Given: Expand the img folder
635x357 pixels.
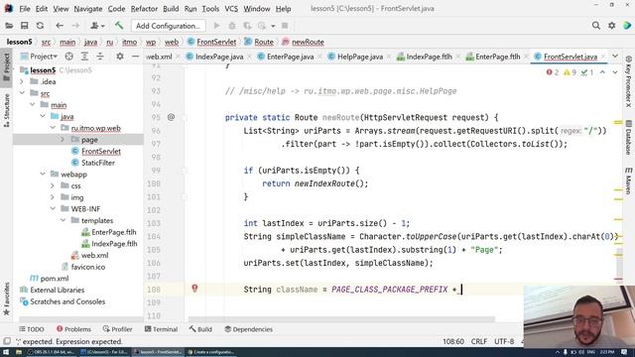Looking at the screenshot, I should coord(53,197).
